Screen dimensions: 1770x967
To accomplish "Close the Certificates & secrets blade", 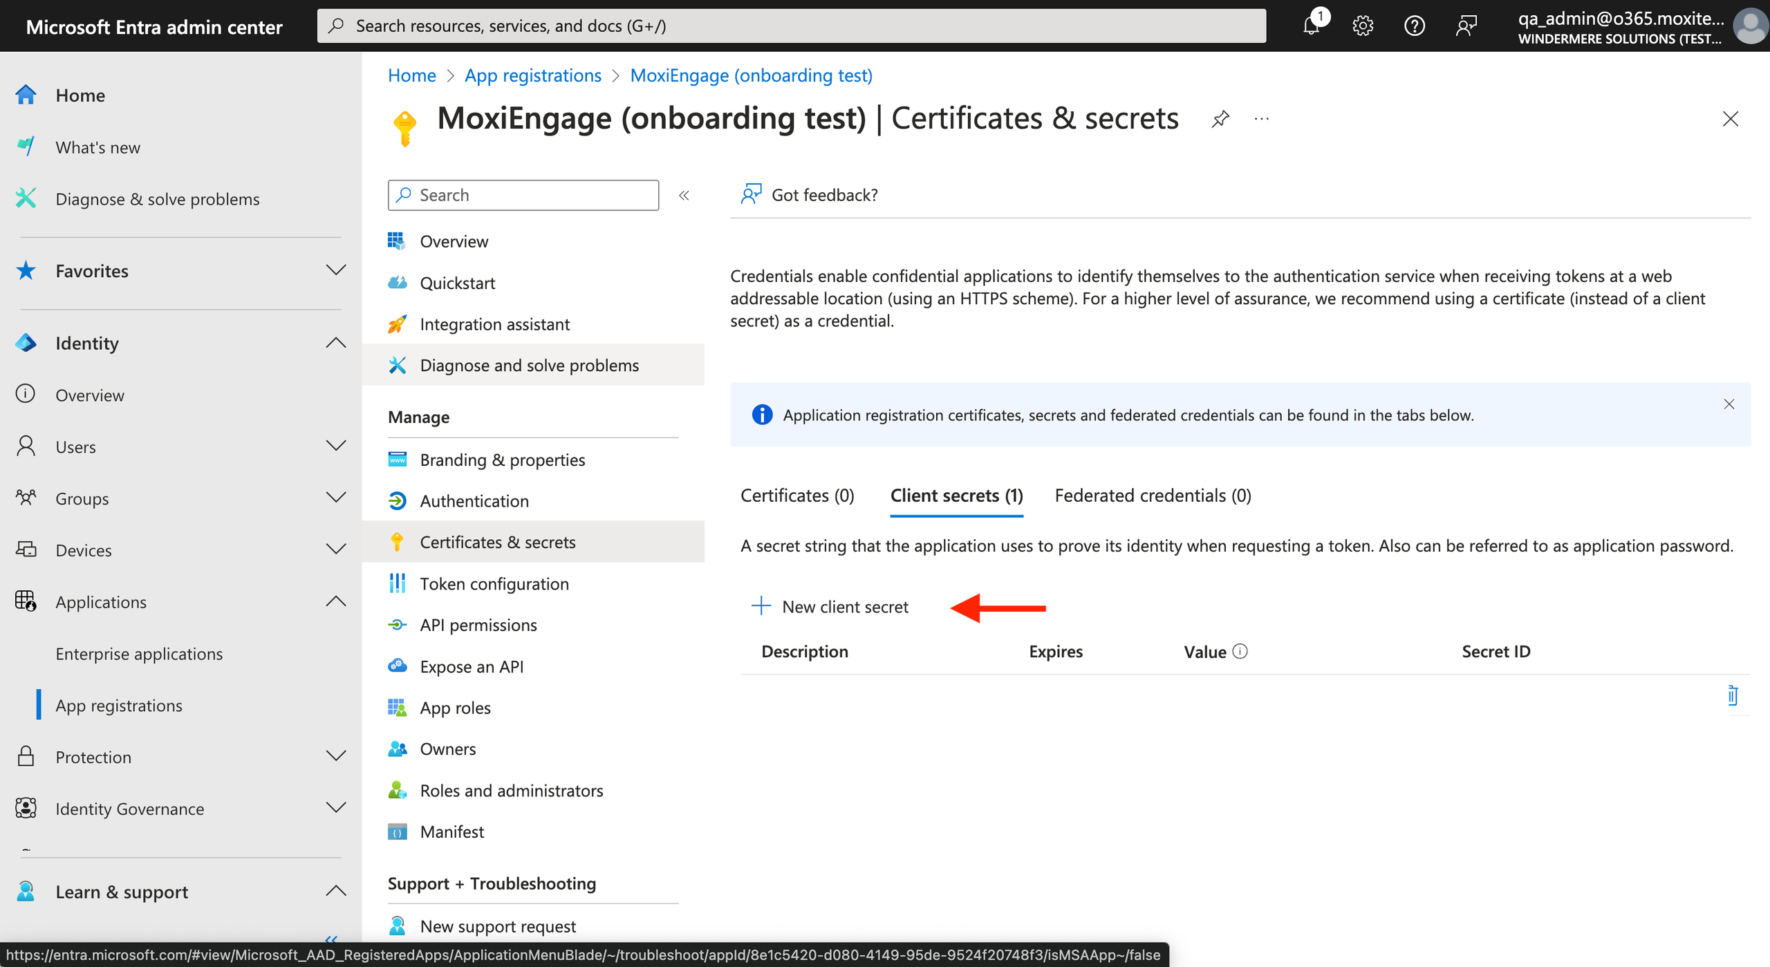I will click(1730, 119).
